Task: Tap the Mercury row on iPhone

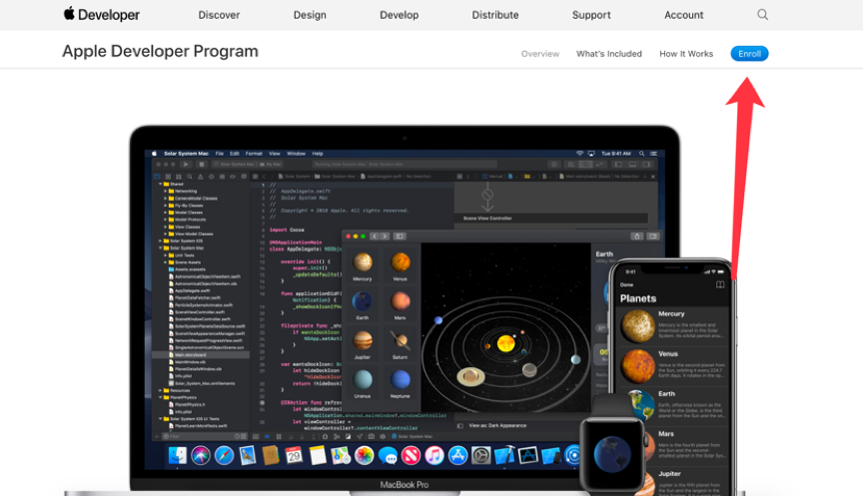Action: [x=673, y=325]
